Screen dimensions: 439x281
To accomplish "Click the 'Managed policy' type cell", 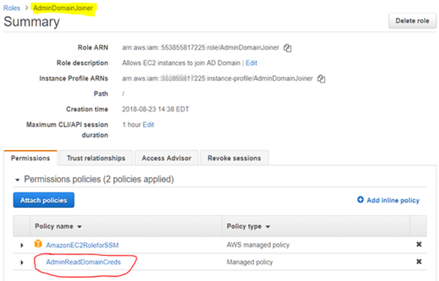I will tap(250, 262).
